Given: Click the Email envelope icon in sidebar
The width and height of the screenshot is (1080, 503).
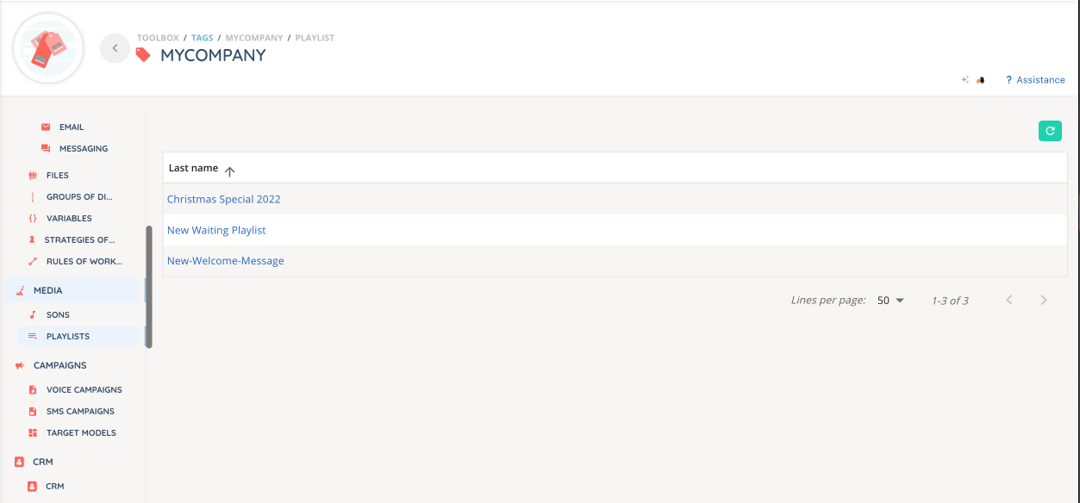Looking at the screenshot, I should [46, 127].
